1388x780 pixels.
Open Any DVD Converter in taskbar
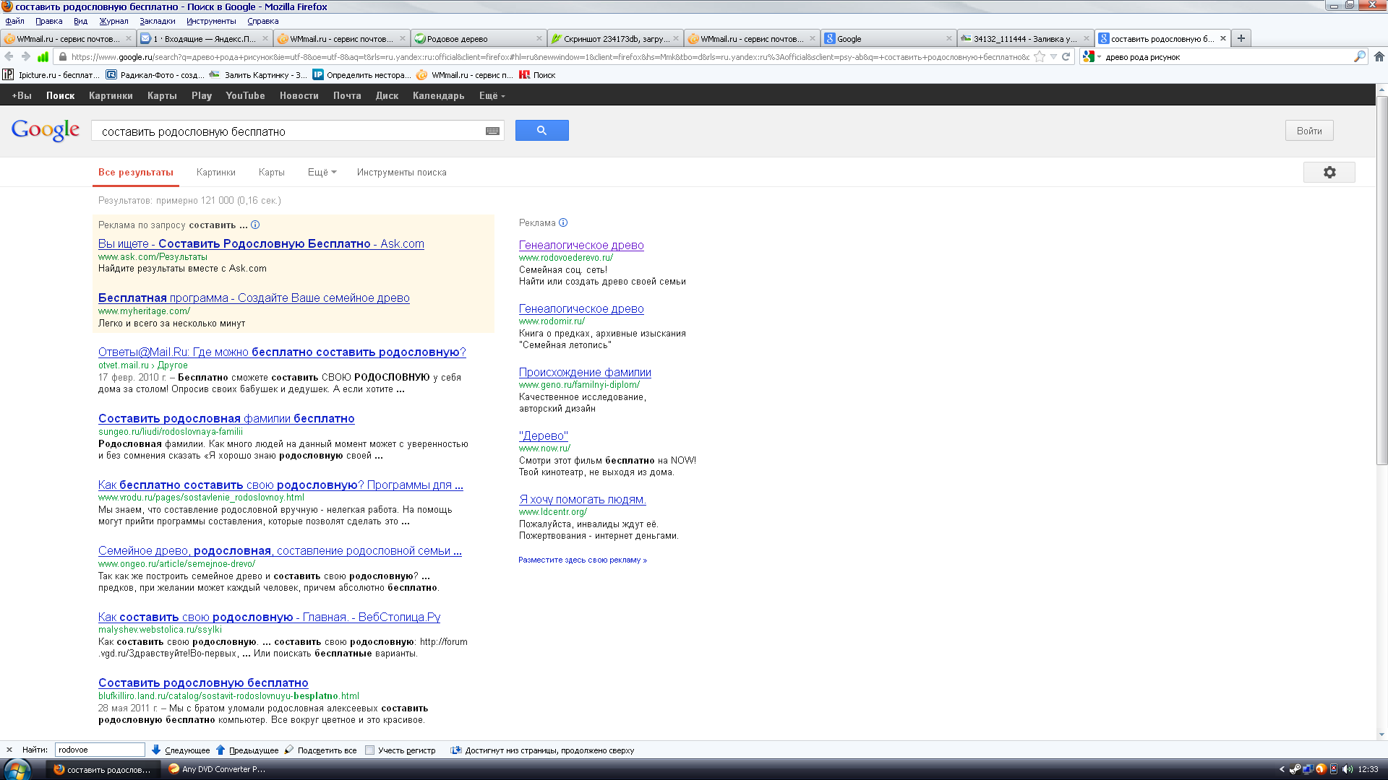point(217,769)
